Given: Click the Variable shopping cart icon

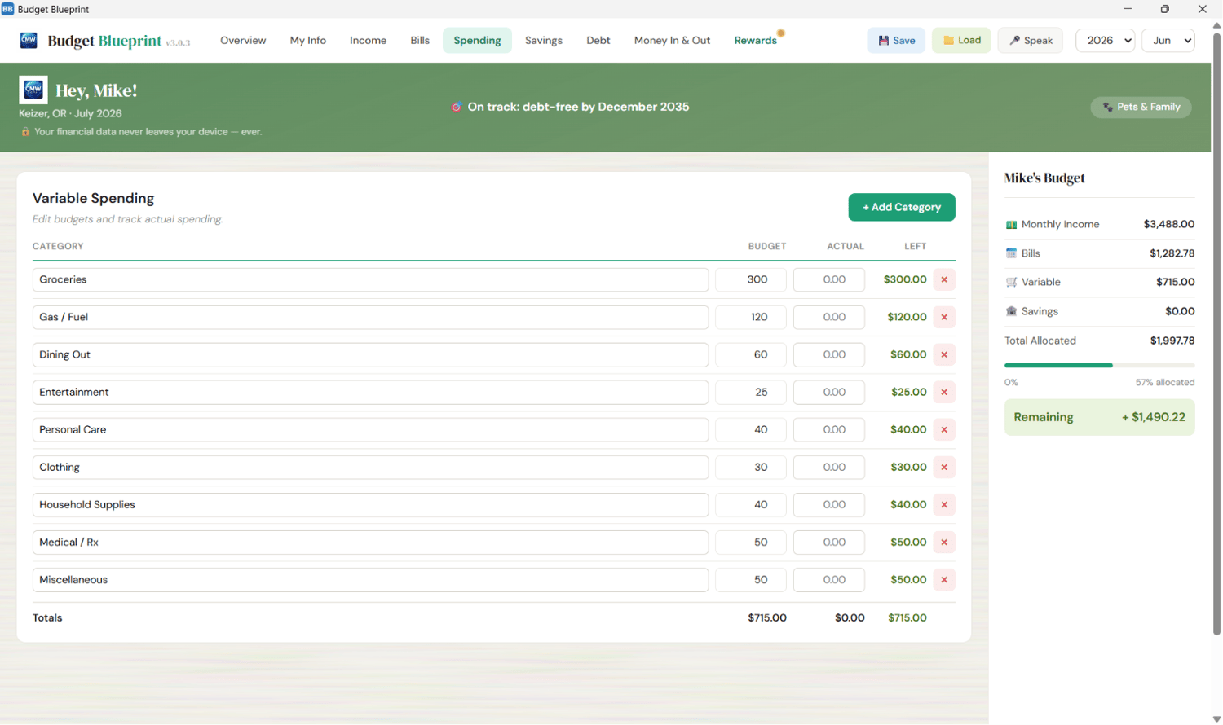Looking at the screenshot, I should pos(1011,282).
